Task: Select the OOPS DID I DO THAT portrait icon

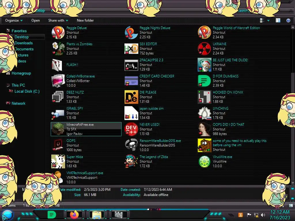Action: (x=204, y=129)
